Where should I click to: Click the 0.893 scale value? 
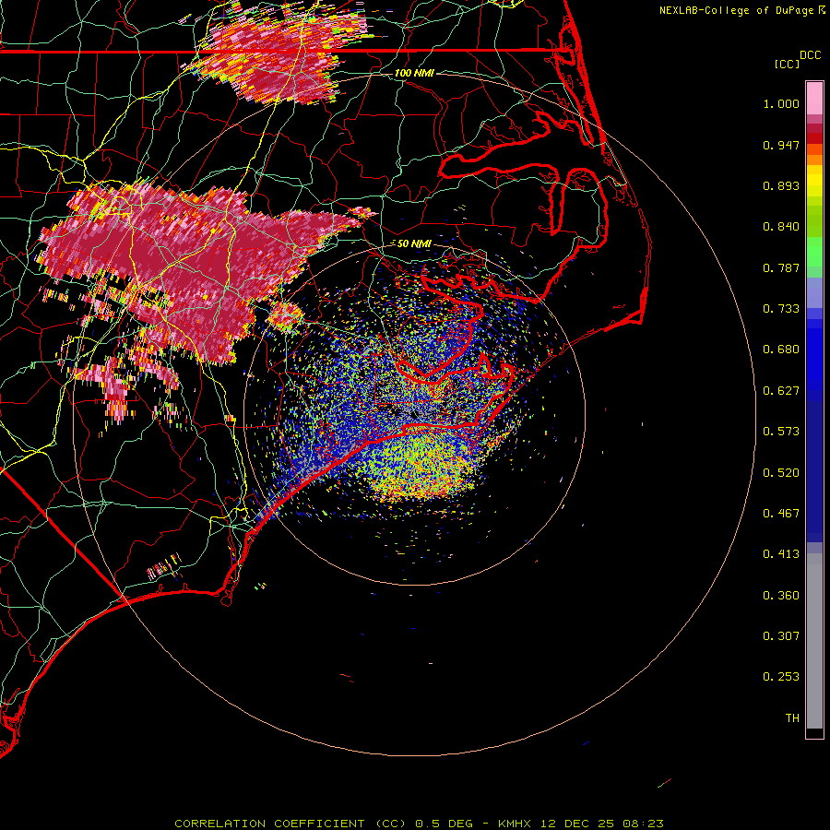click(x=781, y=185)
